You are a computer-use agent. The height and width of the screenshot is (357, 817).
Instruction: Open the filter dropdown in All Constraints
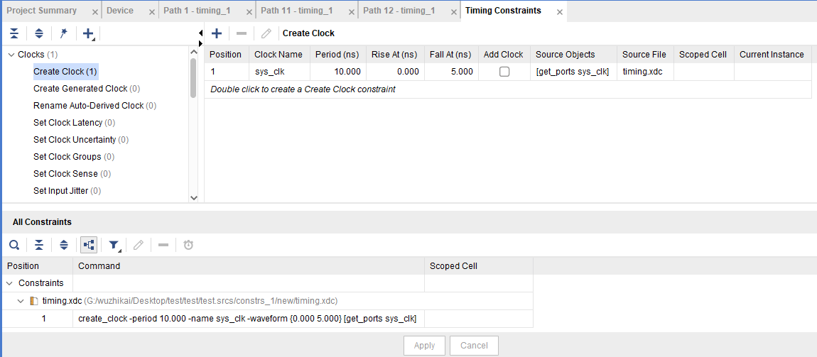point(114,245)
